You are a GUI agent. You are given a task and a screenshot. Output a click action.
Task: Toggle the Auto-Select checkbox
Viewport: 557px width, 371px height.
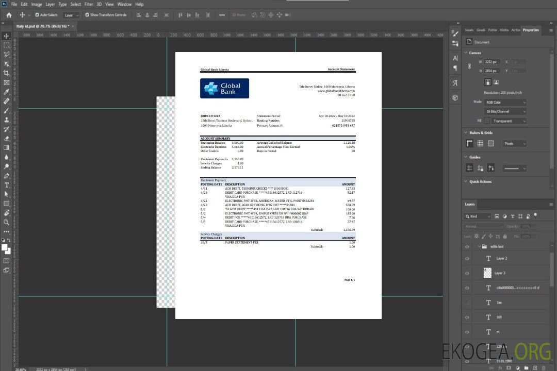point(37,15)
